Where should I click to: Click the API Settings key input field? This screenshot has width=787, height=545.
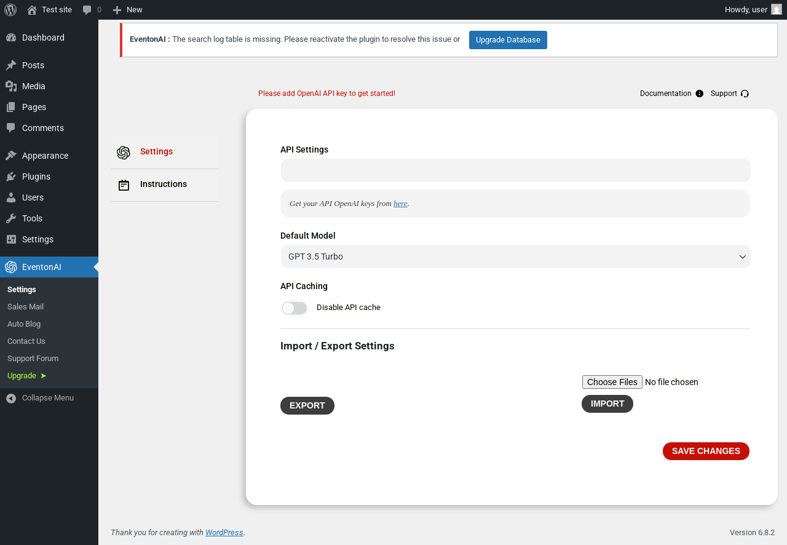pyautogui.click(x=515, y=170)
